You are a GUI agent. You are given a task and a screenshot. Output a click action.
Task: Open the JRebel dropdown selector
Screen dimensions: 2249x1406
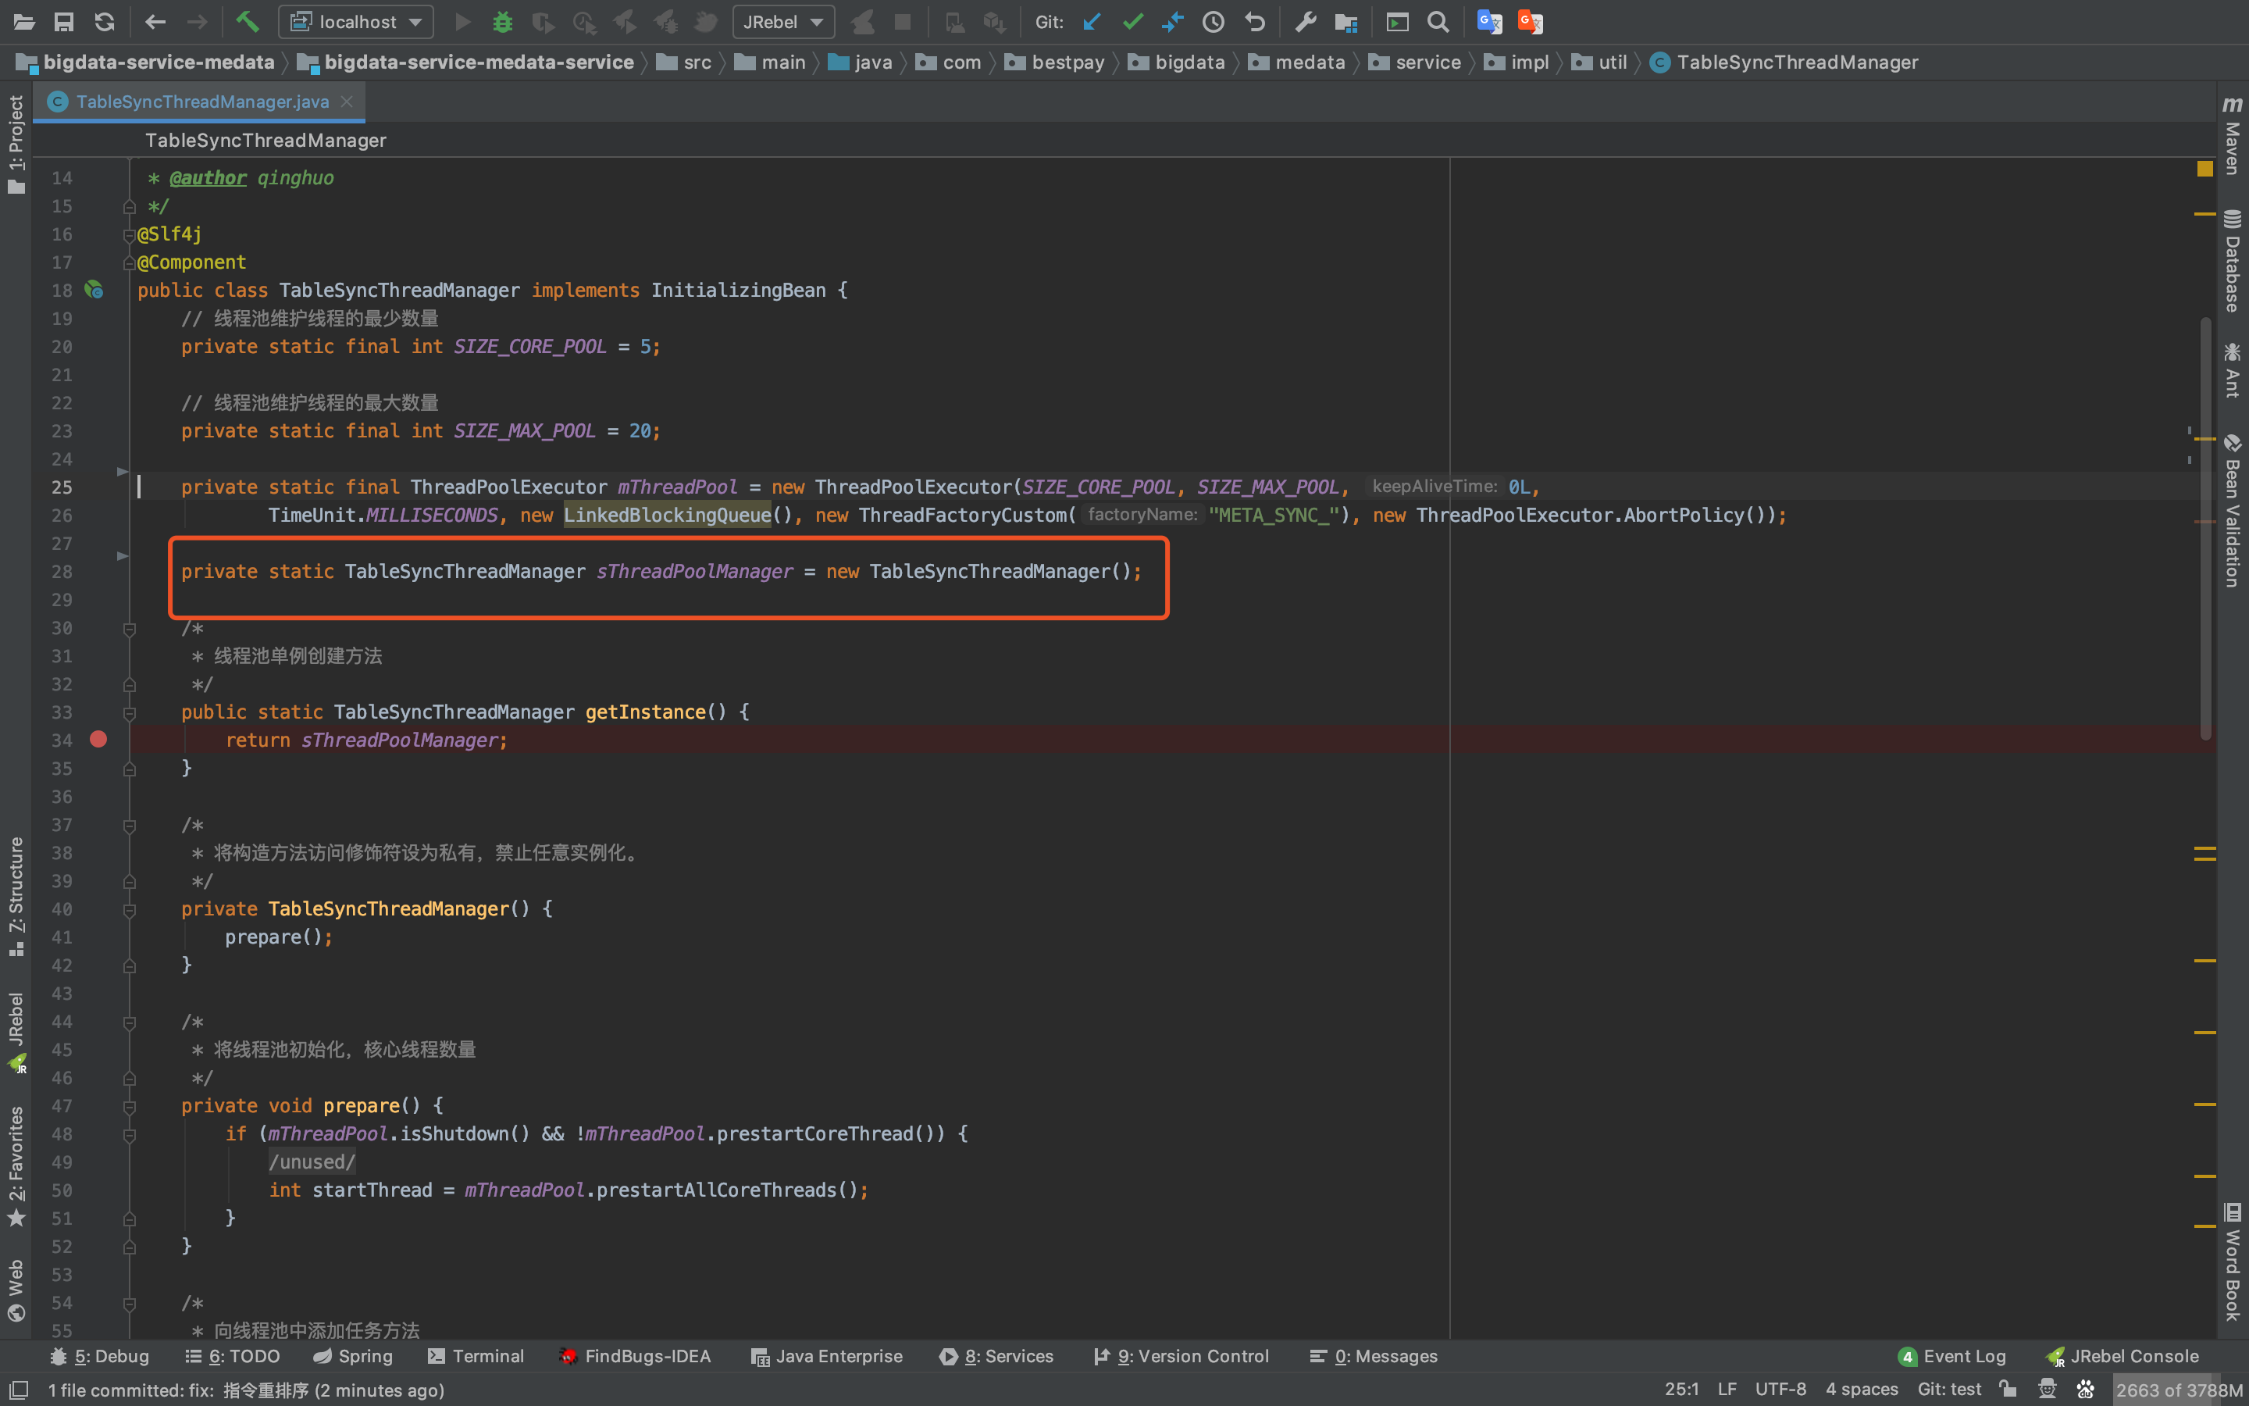[x=782, y=21]
